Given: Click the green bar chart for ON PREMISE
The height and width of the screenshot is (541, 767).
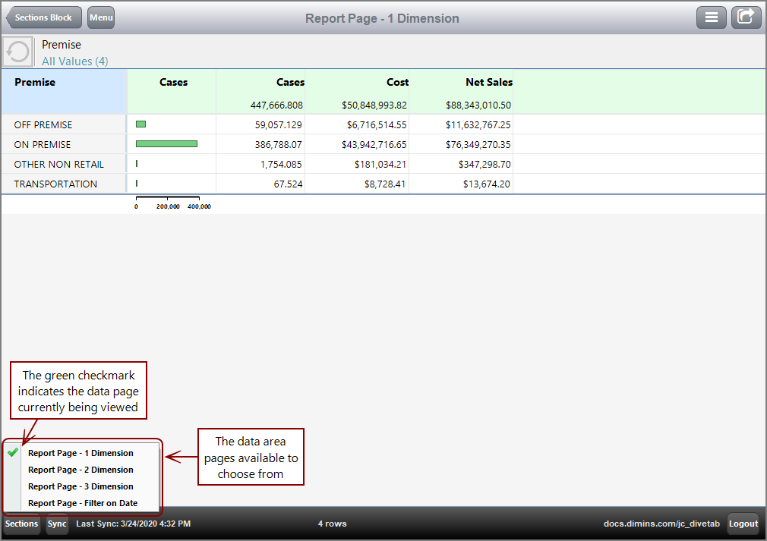Looking at the screenshot, I should coord(166,143).
